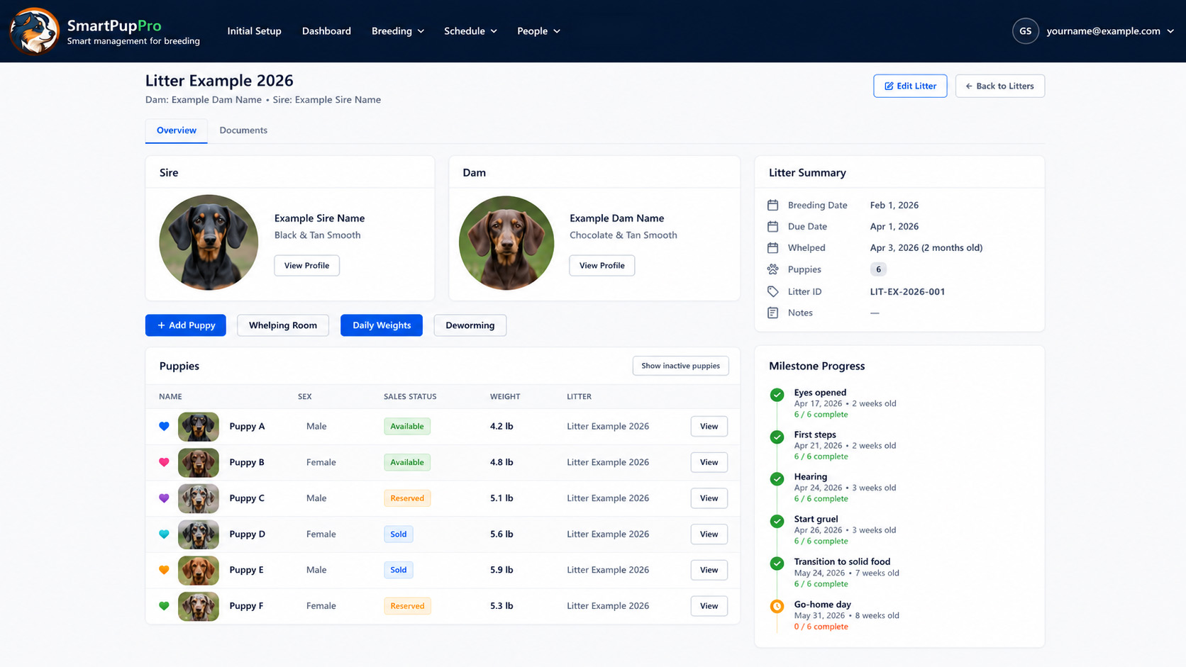
Task: Click the litter ID LIT-EX-2026-001
Action: pos(907,291)
